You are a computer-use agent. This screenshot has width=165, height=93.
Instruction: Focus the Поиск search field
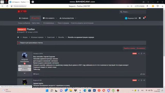point(133,12)
